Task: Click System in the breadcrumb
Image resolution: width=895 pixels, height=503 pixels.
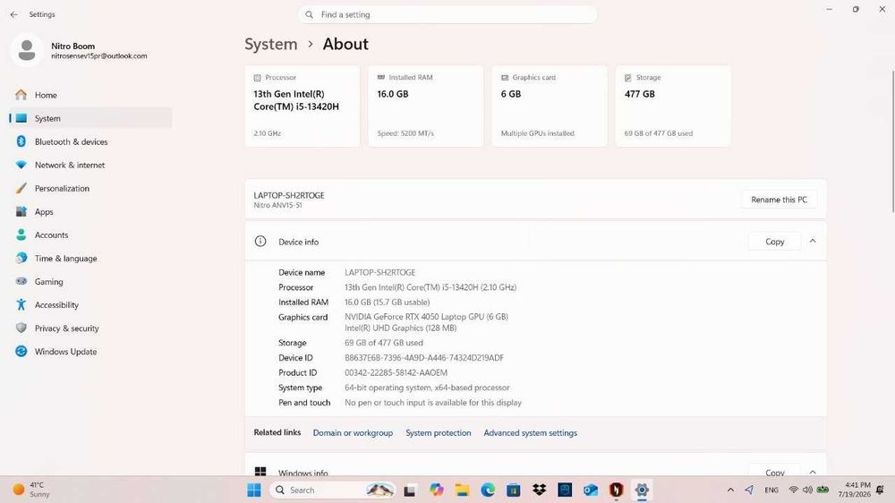Action: coord(271,44)
